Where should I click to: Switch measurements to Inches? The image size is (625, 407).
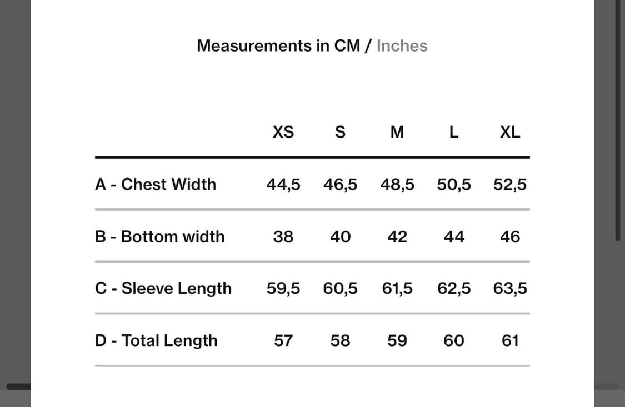(402, 45)
